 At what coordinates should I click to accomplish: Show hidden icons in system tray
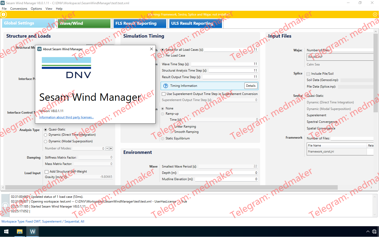[x=368, y=231]
